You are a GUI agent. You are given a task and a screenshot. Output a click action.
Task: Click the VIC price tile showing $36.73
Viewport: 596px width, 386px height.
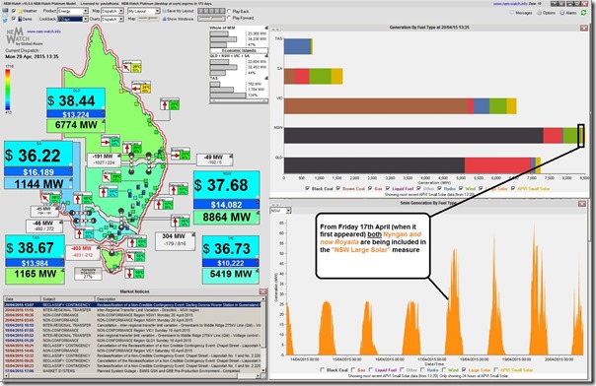[231, 248]
